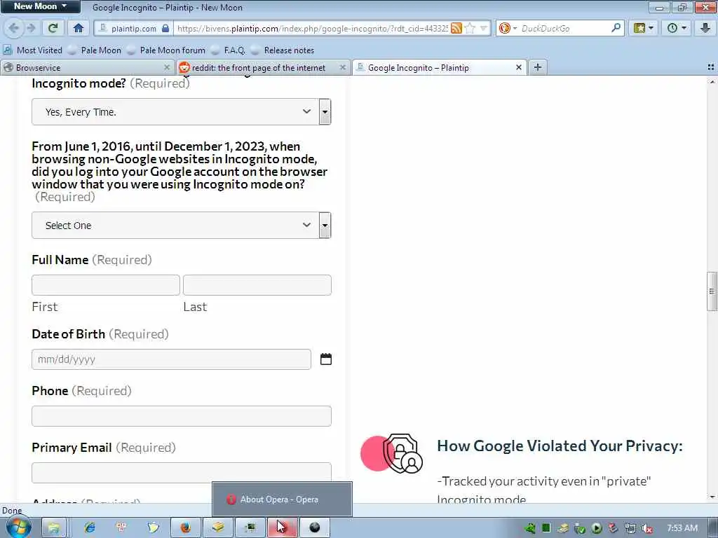
Task: Open a new tab with plus button
Action: [538, 68]
